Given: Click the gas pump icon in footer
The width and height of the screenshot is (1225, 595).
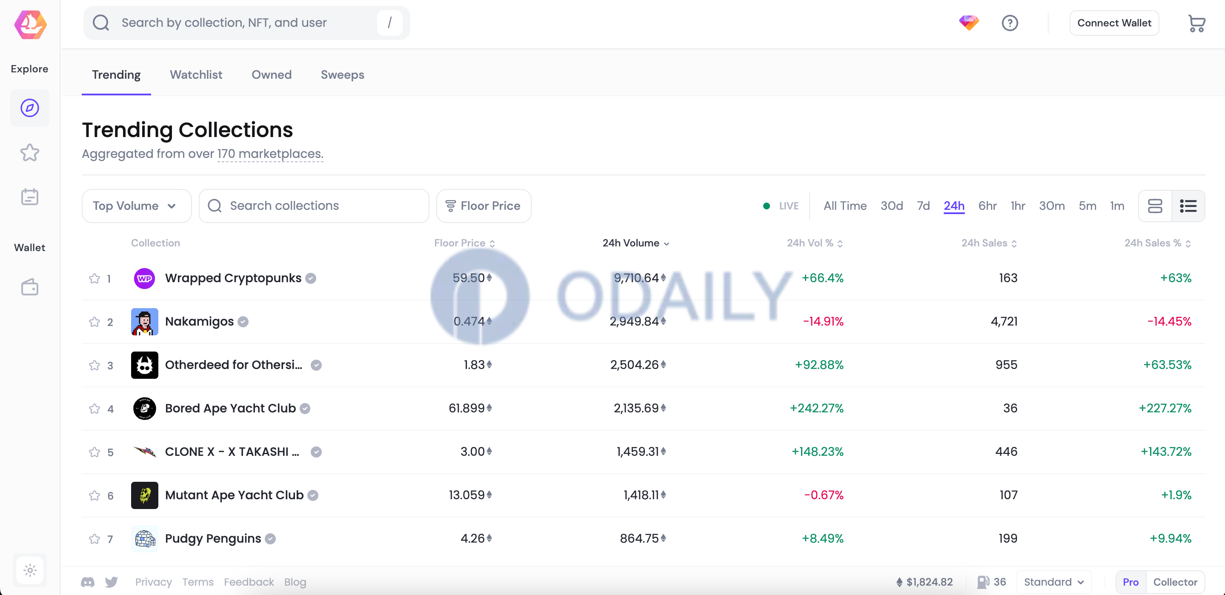Looking at the screenshot, I should (x=983, y=582).
